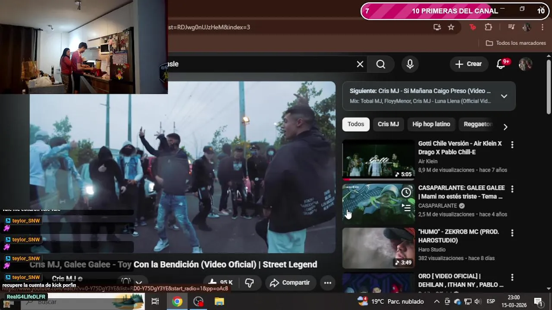Open options for the Gotti Chile Versión video
This screenshot has height=310, width=552.
pos(512,145)
